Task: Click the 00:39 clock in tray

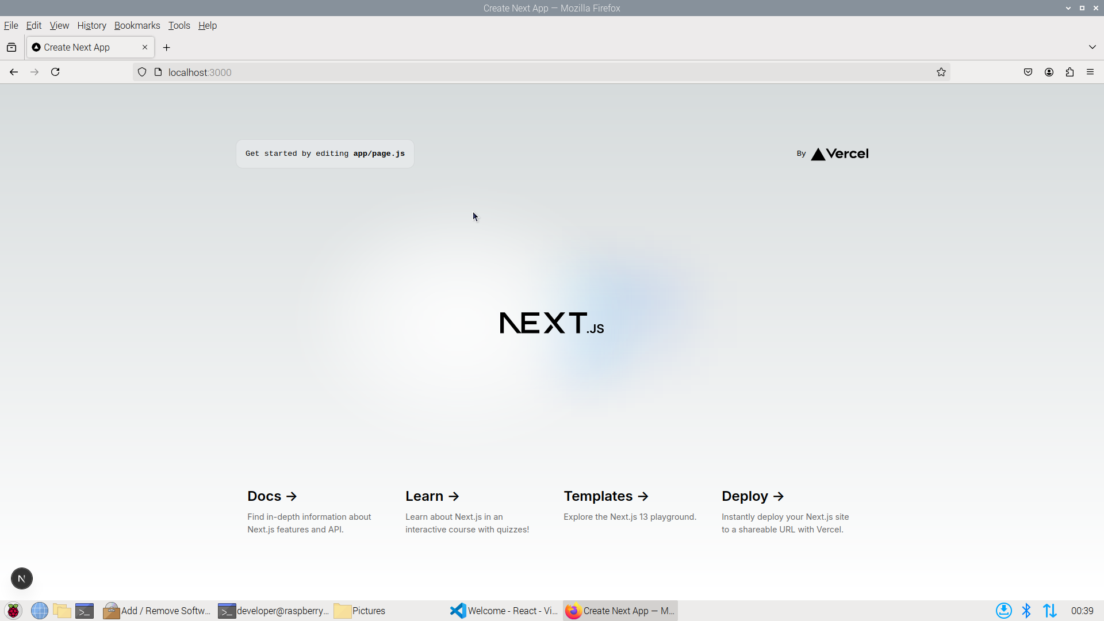Action: (x=1082, y=611)
